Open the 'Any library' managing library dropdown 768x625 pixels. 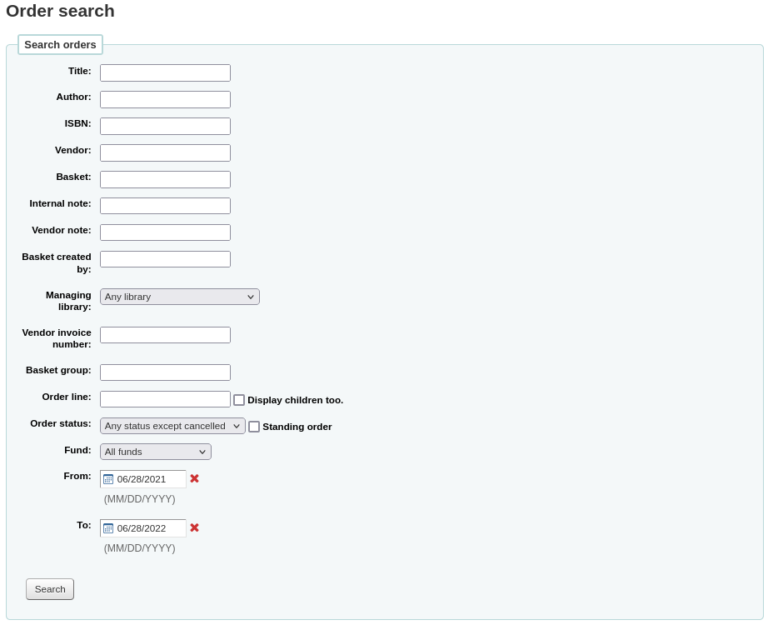179,297
